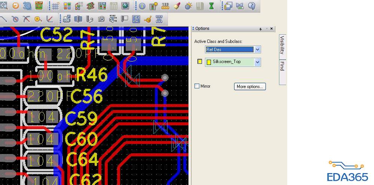Screen dimensions: 374x185
Task: Click the drill bit over table icon
Action: click(x=78, y=19)
